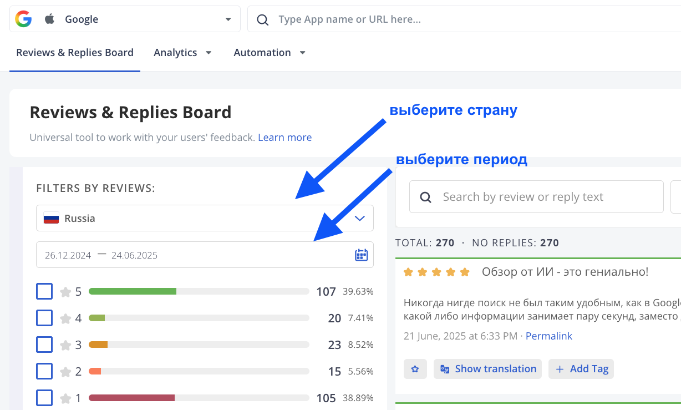Click the 1-star red rating bar

(x=132, y=398)
